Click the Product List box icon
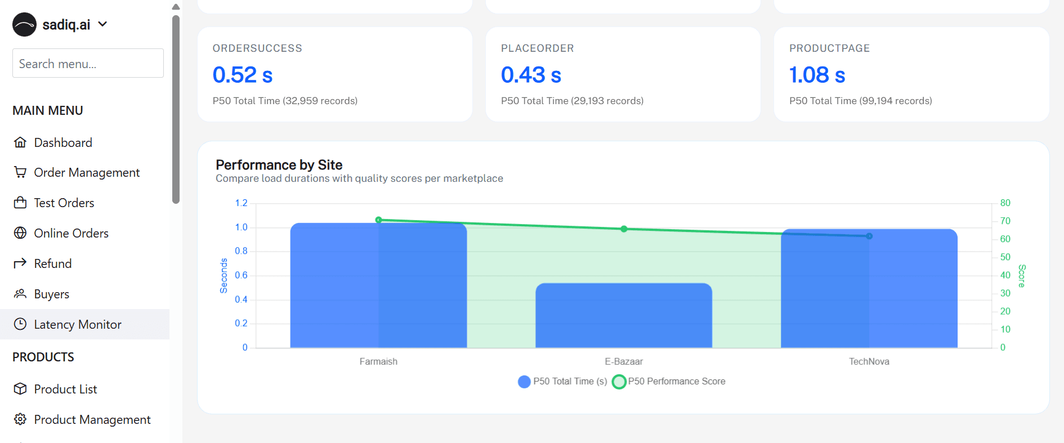Image resolution: width=1064 pixels, height=443 pixels. [x=20, y=389]
